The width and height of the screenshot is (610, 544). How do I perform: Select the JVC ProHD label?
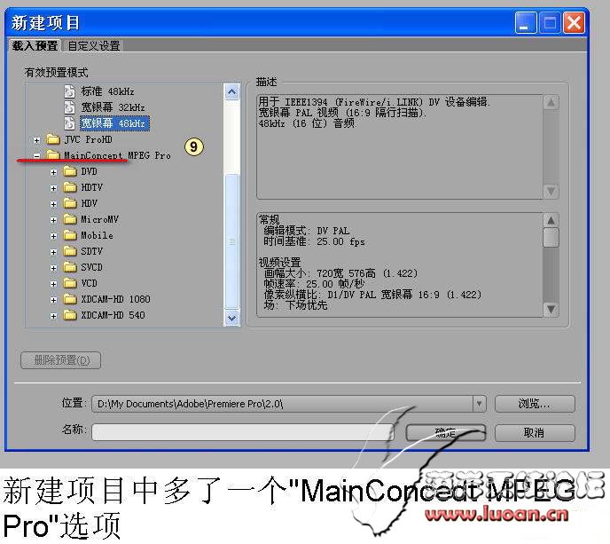coord(89,139)
